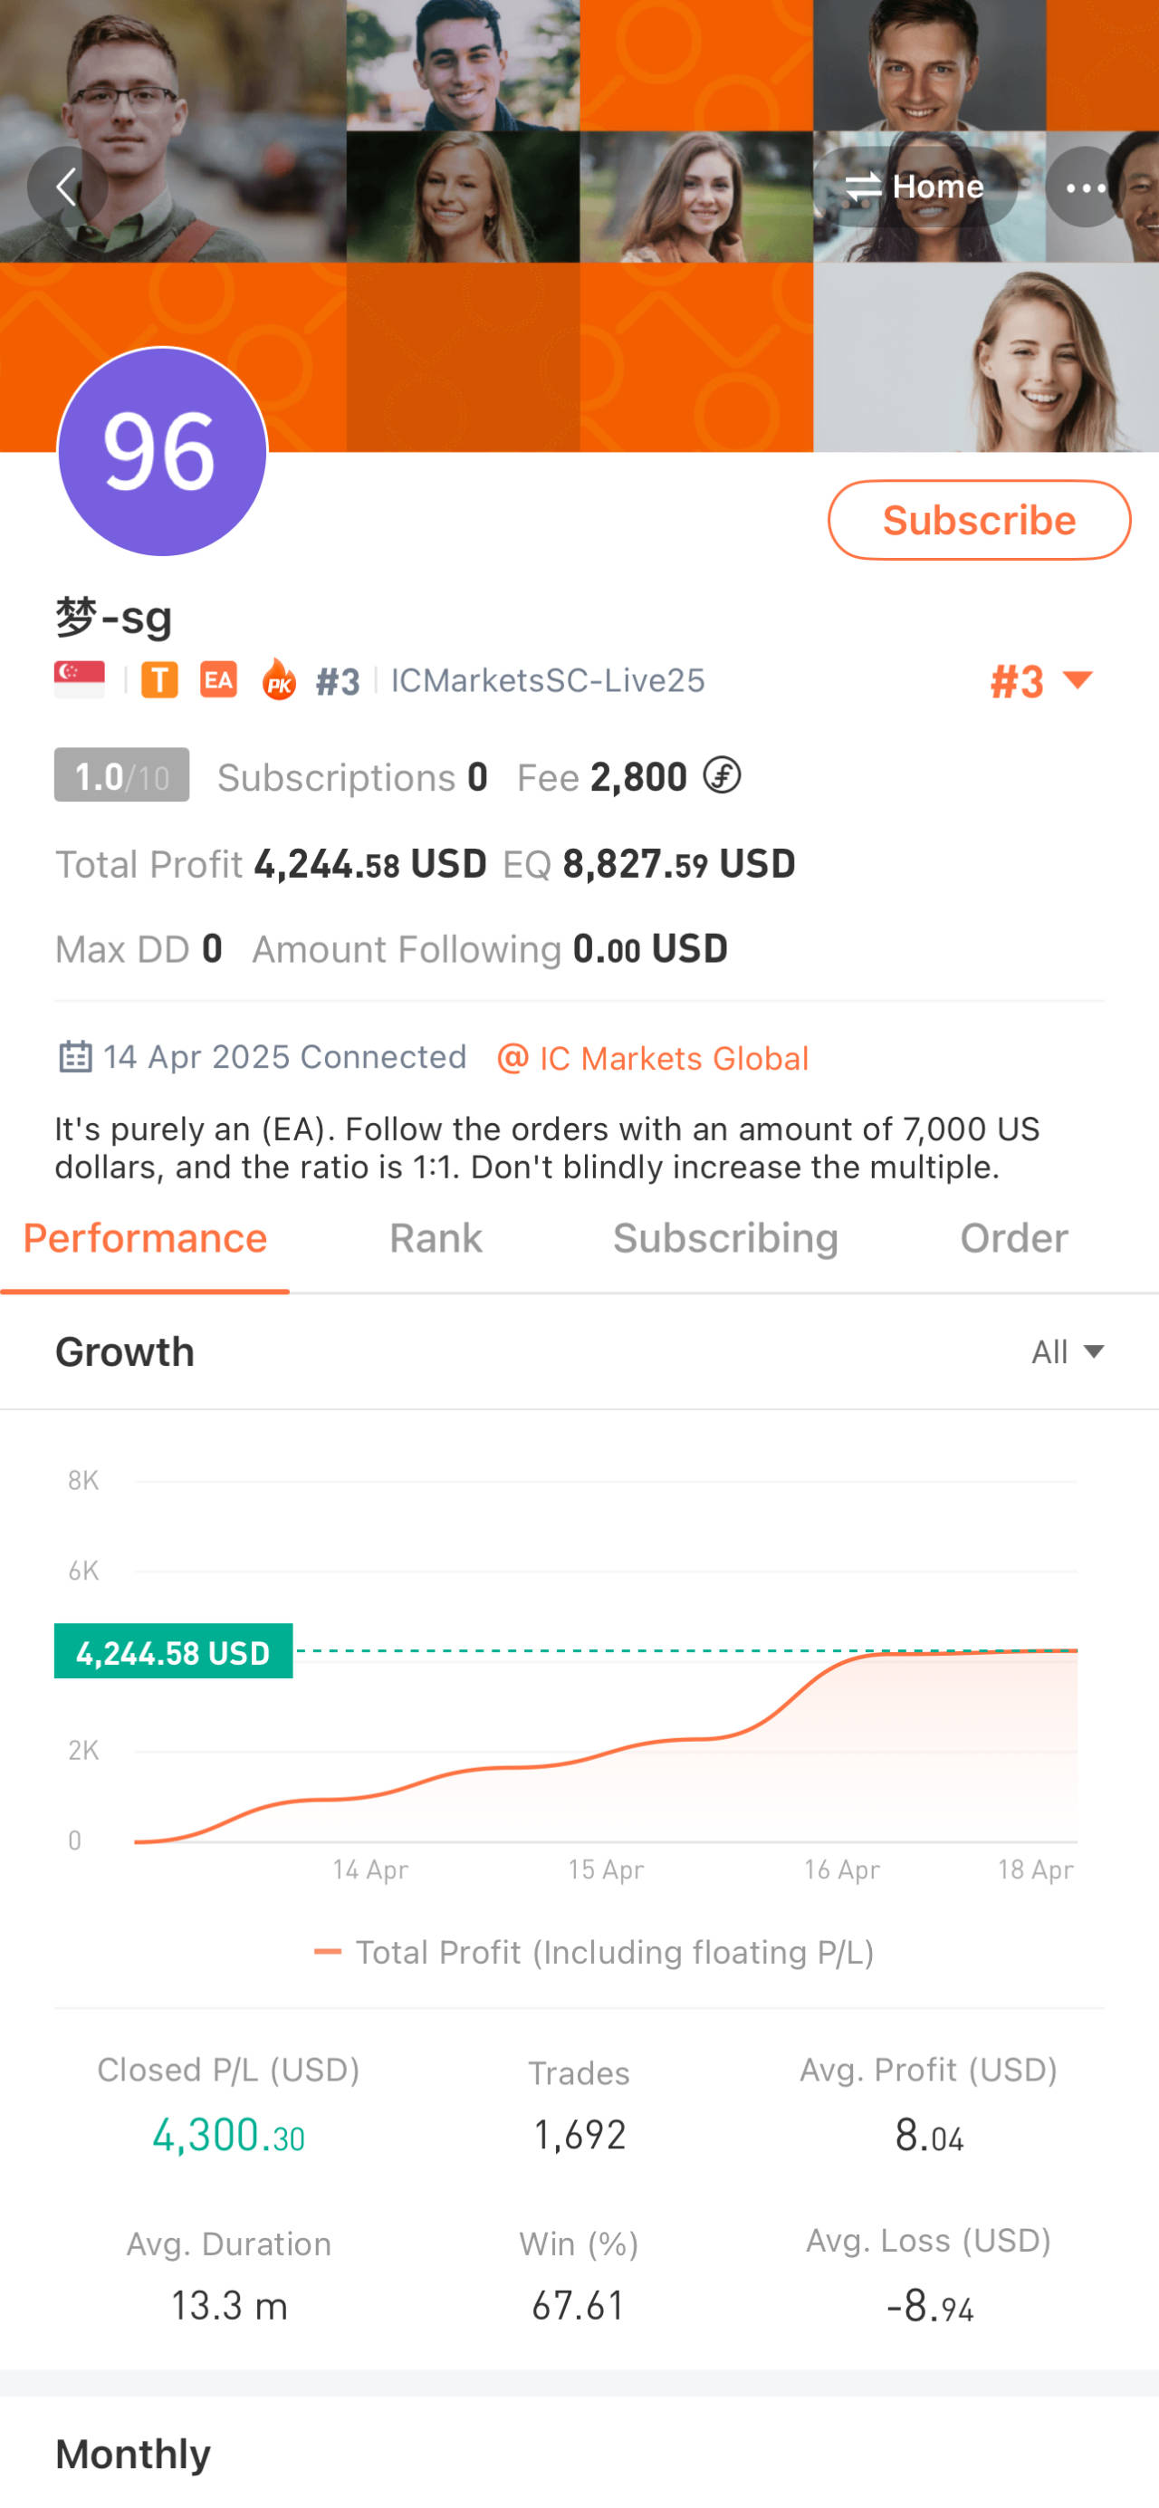Open the Growth period All dropdown
The image size is (1159, 2508).
(1068, 1351)
